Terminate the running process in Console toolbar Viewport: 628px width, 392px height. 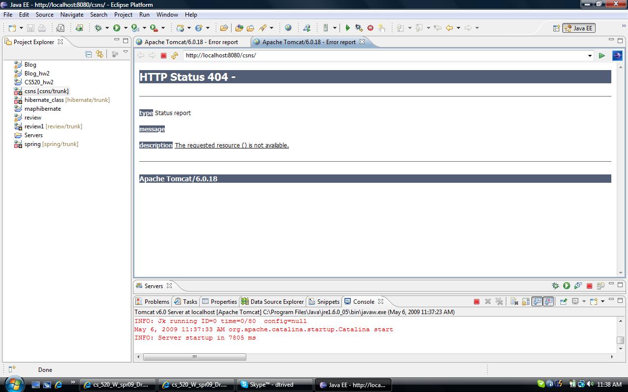tap(476, 301)
